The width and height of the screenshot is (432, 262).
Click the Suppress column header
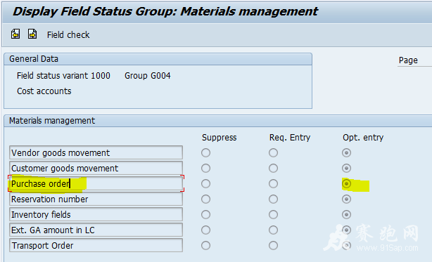point(219,138)
